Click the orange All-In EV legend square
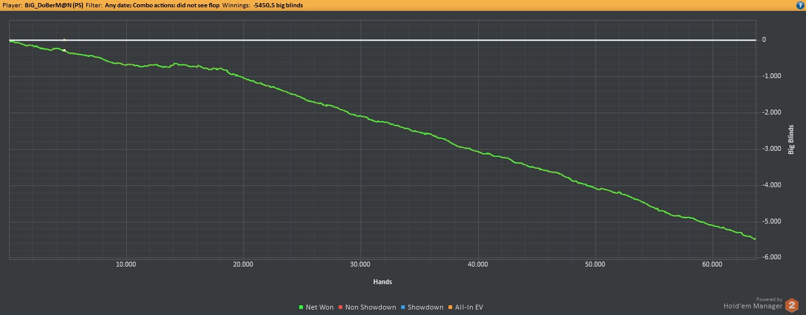Viewport: 806px width, 315px height. 449,308
